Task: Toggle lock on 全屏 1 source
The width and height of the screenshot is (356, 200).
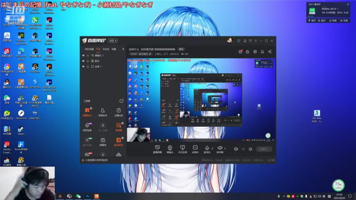Action: [x=88, y=66]
